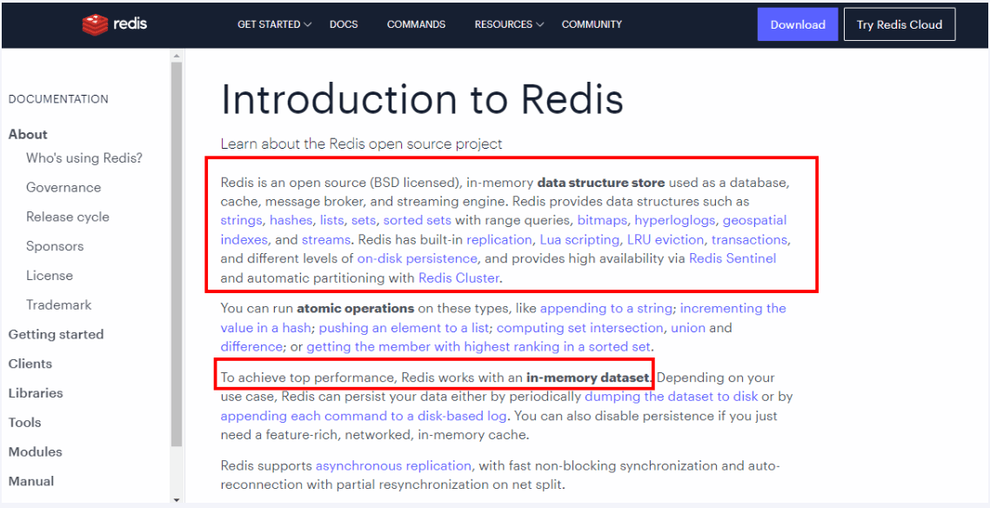Go to the COMMANDS menu item
990x508 pixels.
click(416, 24)
